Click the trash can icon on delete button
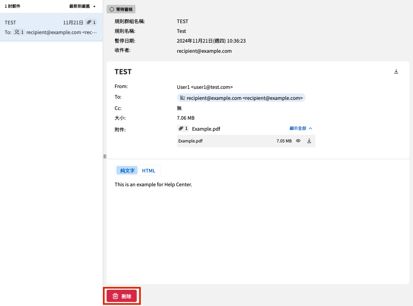 point(116,296)
